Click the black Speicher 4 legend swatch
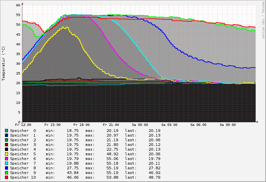 [6, 149]
